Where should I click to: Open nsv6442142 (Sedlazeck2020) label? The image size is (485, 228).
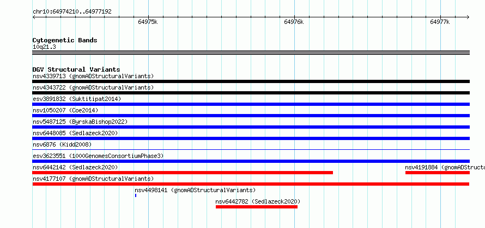pos(75,167)
